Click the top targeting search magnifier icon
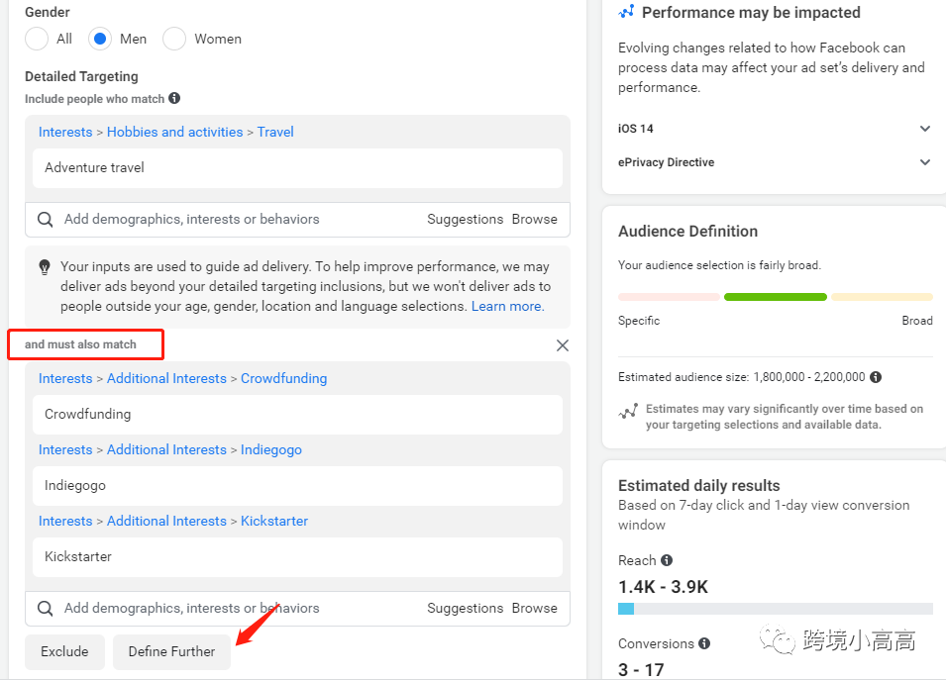946x681 pixels. click(46, 220)
